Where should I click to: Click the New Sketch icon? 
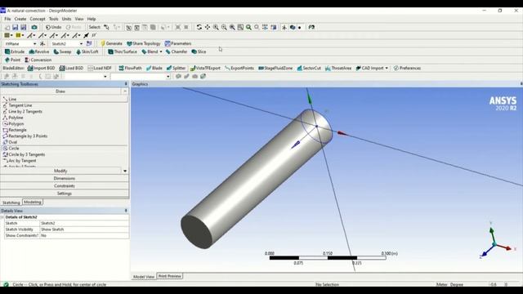pos(89,43)
